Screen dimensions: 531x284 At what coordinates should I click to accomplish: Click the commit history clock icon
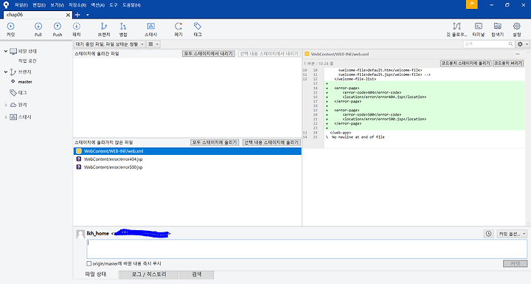488,234
